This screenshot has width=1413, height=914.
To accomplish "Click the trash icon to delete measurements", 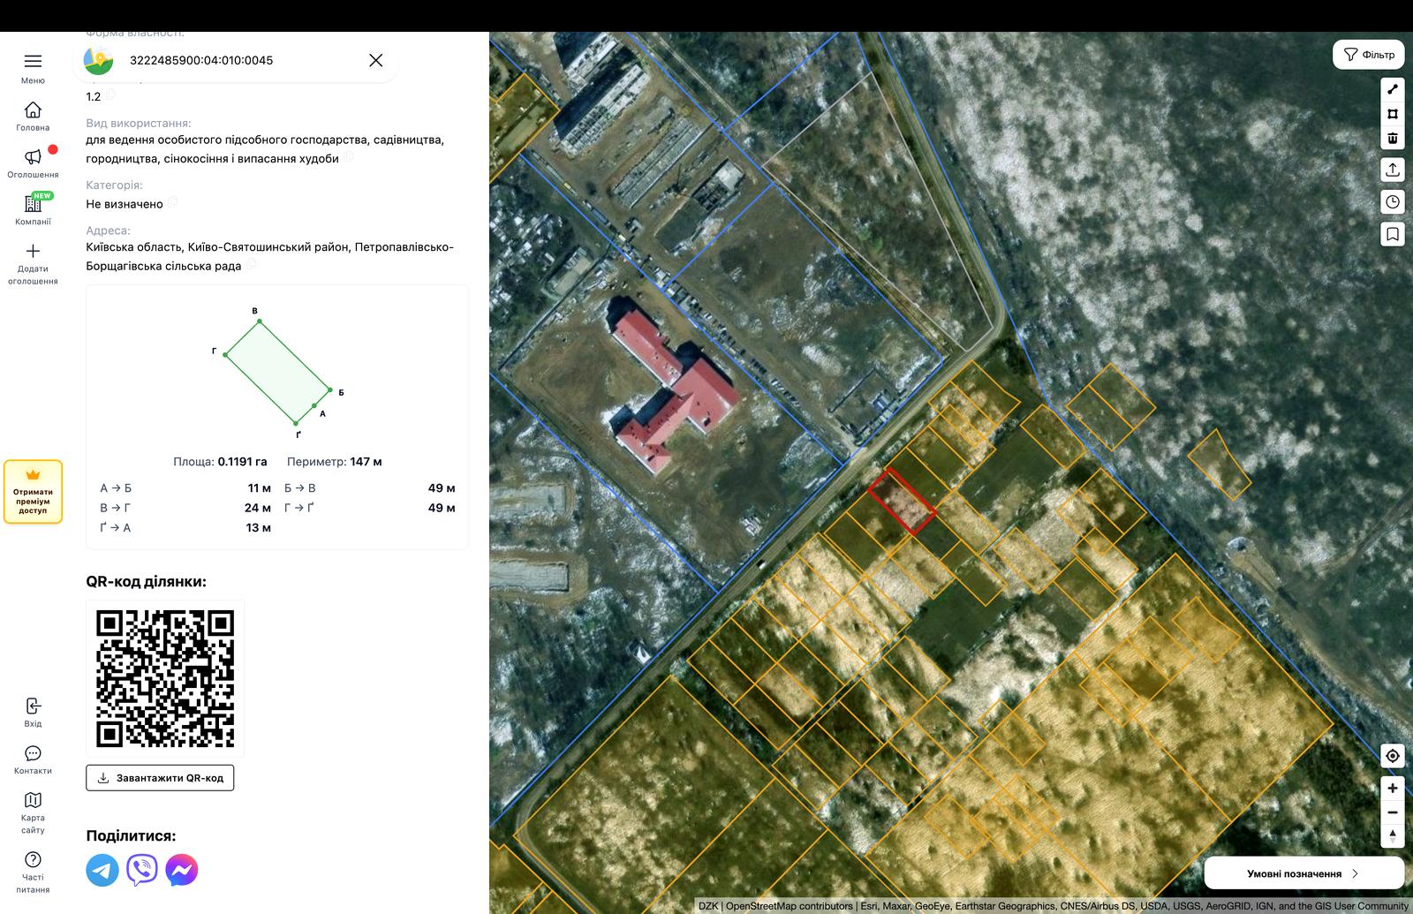I will 1393,138.
